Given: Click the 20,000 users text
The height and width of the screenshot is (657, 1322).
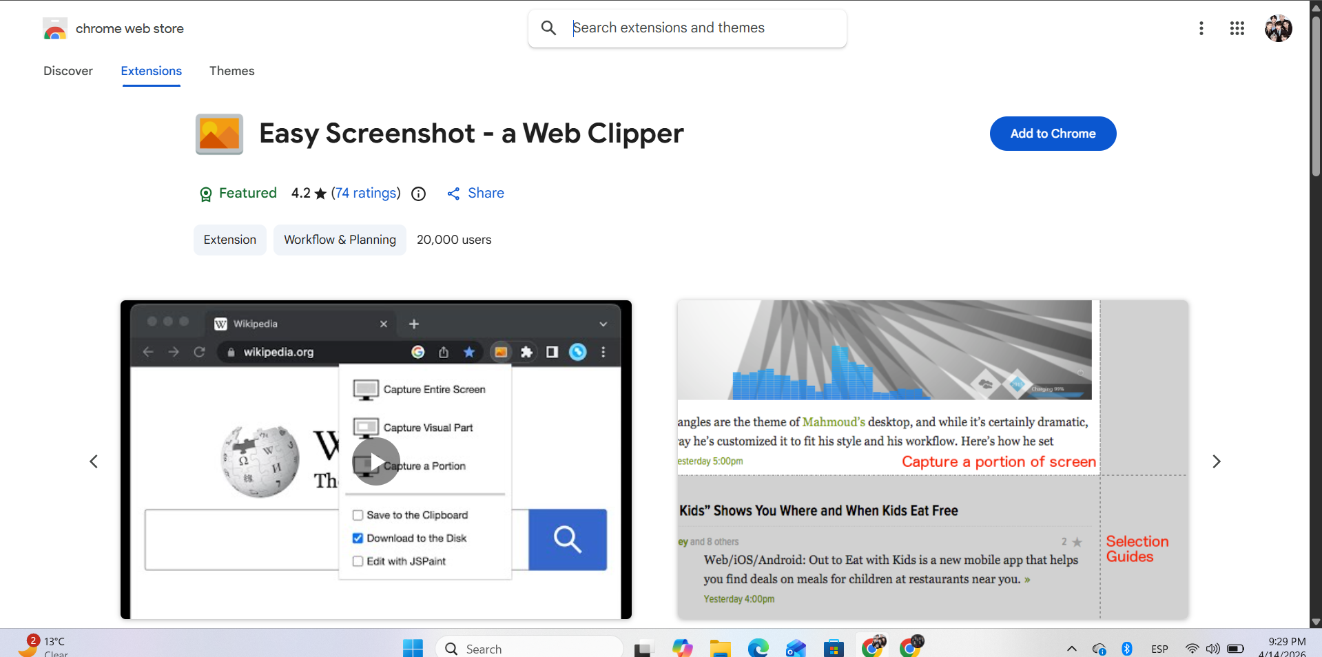Looking at the screenshot, I should pyautogui.click(x=454, y=240).
